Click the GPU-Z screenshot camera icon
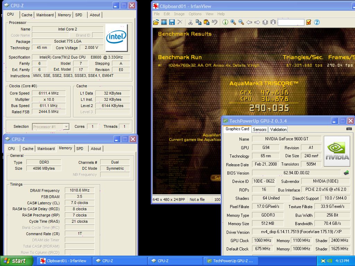 (349, 129)
